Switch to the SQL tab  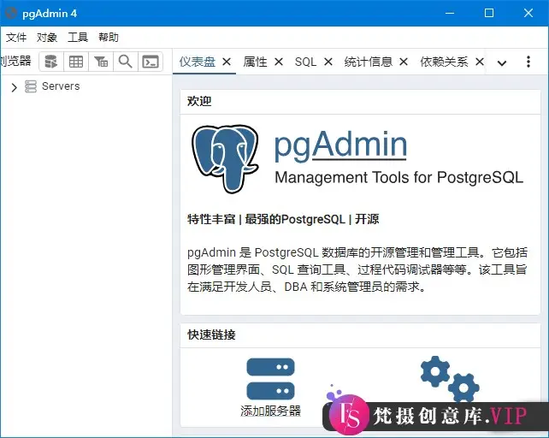305,62
